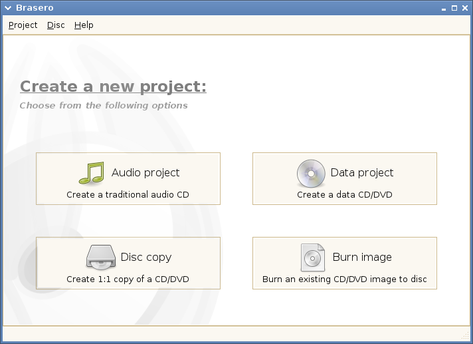
Task: Click the green music note icon
Action: coord(92,173)
